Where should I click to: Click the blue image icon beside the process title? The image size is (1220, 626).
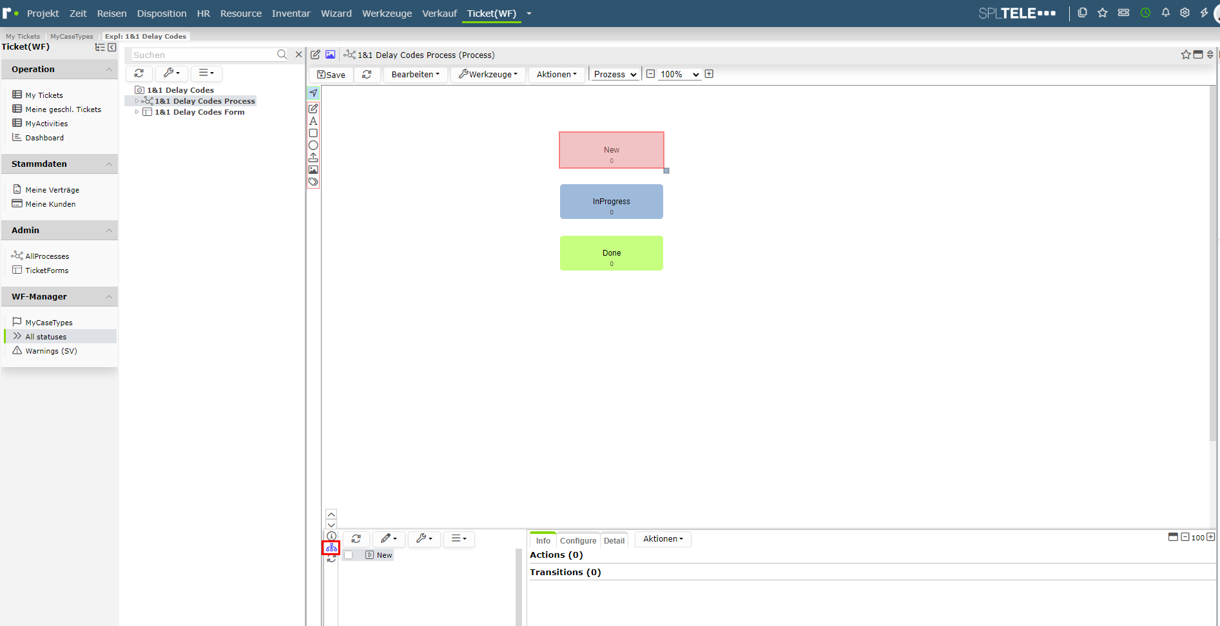coord(330,55)
